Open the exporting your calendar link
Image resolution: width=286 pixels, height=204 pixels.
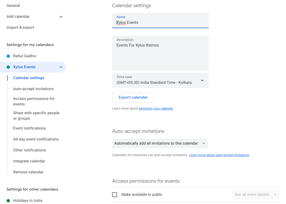point(156,108)
